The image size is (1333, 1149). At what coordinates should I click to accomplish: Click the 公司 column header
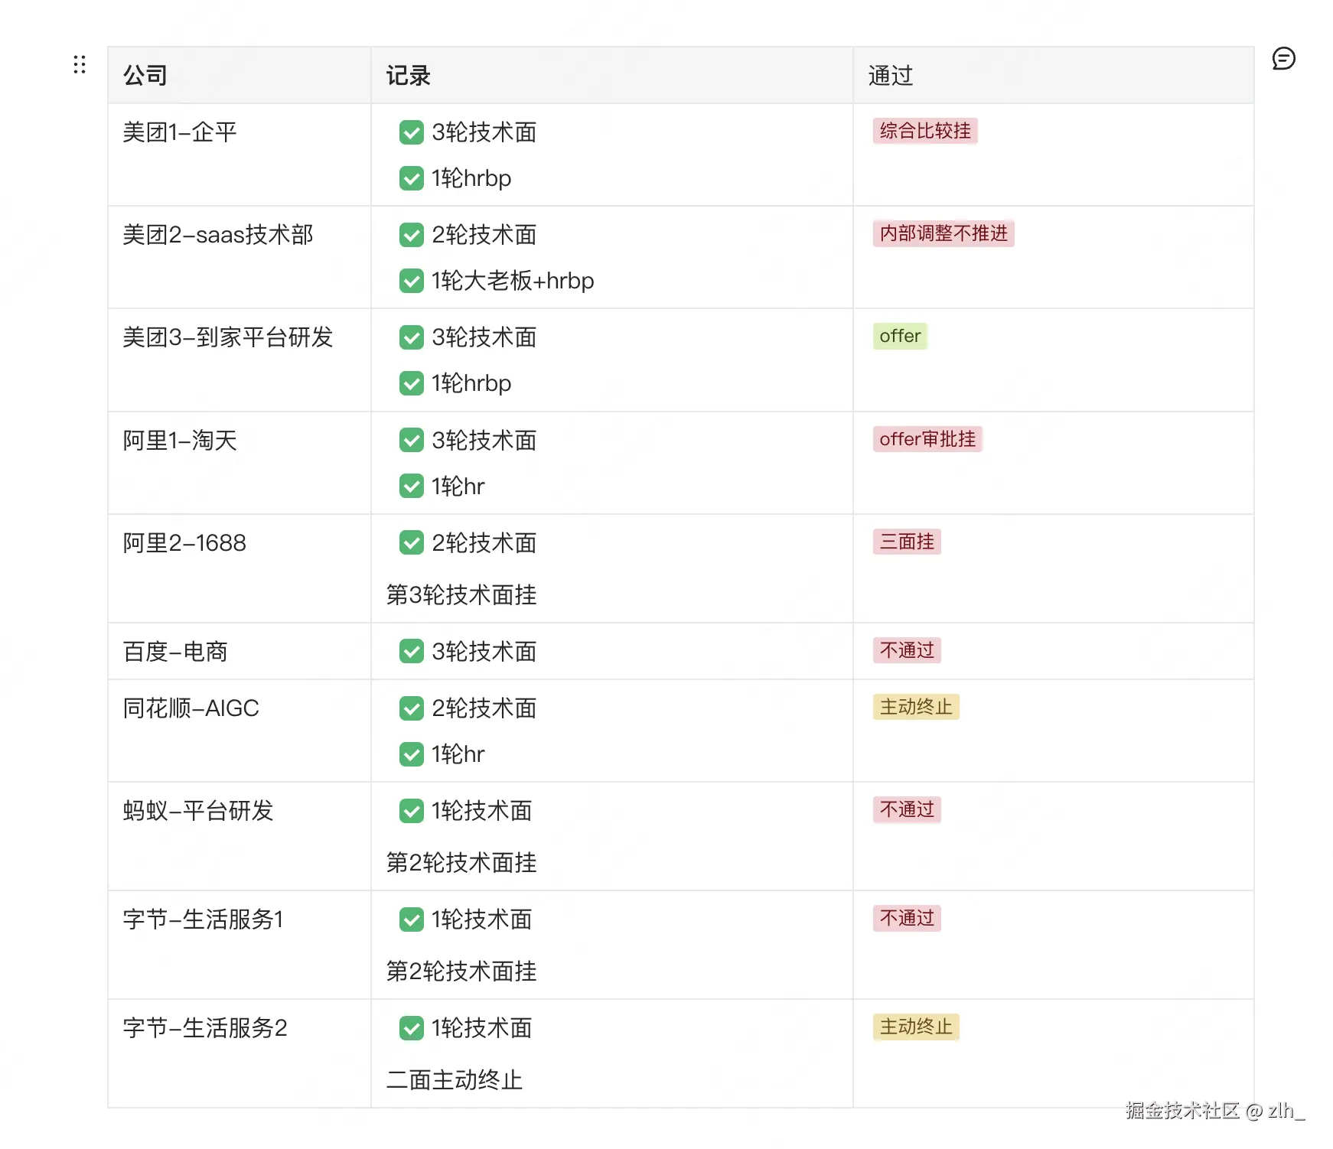145,76
